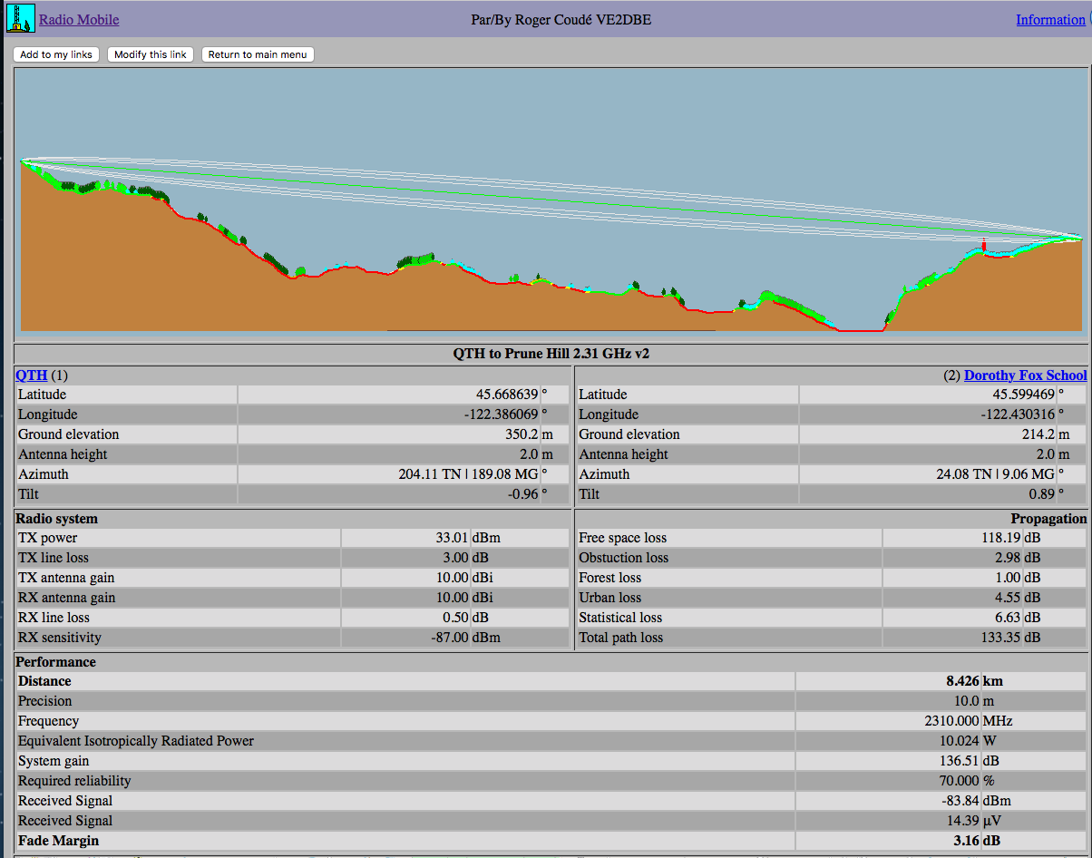Select TX antenna gain value 10.00
The image size is (1092, 858).
[451, 578]
